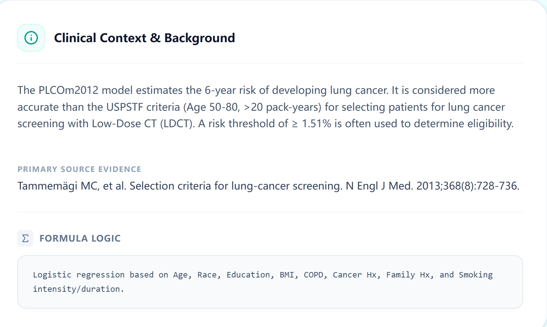Click the USPSTF criteria text

coord(143,107)
